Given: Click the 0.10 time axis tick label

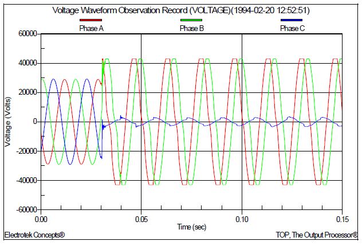Looking at the screenshot, I should tap(242, 219).
